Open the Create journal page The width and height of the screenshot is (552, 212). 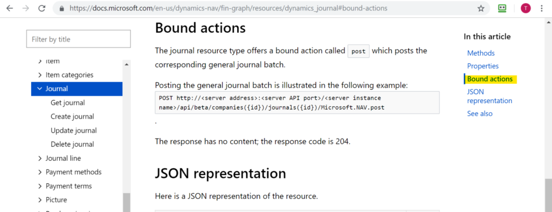point(72,117)
